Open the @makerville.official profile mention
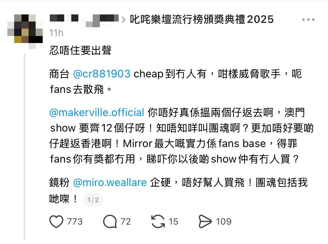Screen dimensions: 328x244 (x=97, y=112)
